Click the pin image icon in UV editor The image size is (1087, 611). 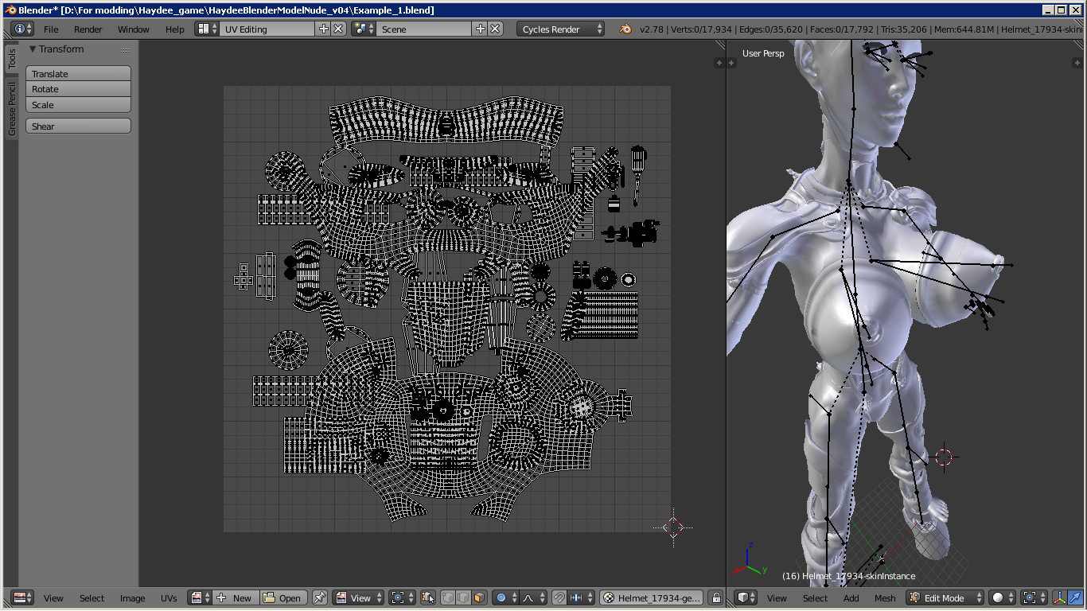pos(319,598)
